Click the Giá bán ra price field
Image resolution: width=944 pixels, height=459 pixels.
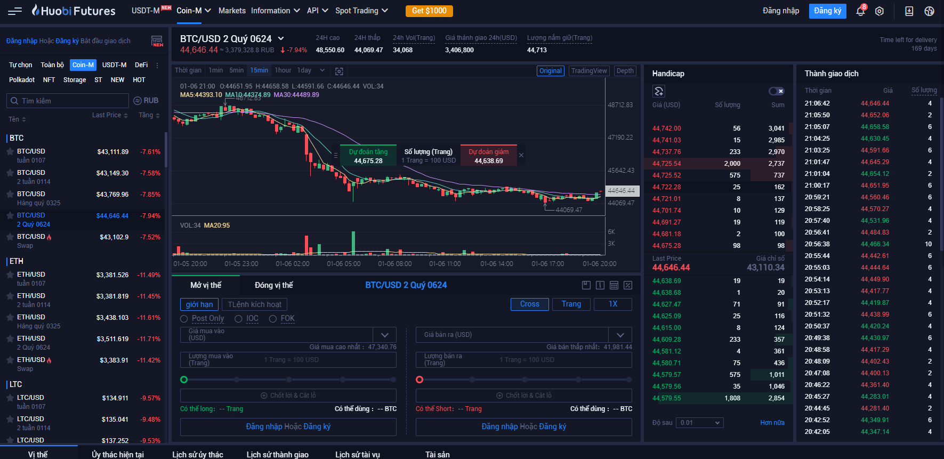click(x=512, y=335)
